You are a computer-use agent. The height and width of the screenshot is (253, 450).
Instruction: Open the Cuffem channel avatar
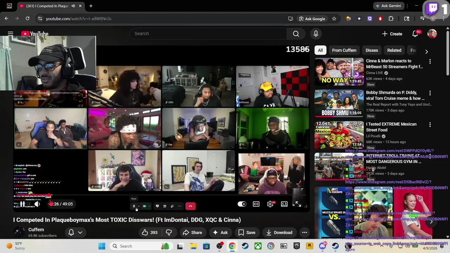point(19,232)
